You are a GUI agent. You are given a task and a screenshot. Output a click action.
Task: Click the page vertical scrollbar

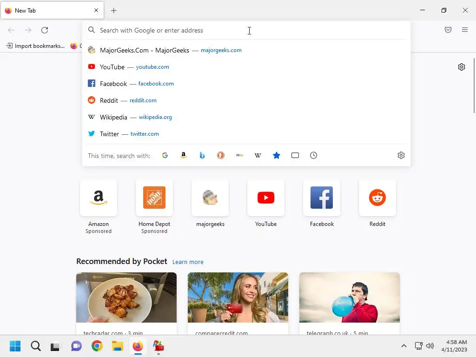point(474,86)
